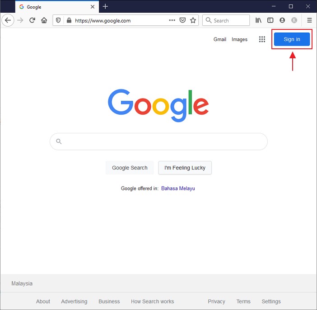Click the magnifier icon in the Google search box
This screenshot has width=317, height=310.
click(x=59, y=141)
